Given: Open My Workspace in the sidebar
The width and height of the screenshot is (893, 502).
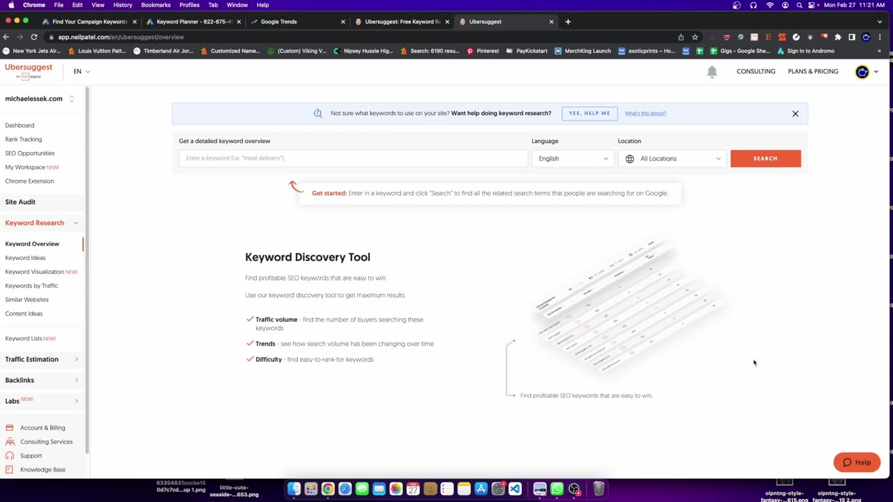Looking at the screenshot, I should 32,167.
